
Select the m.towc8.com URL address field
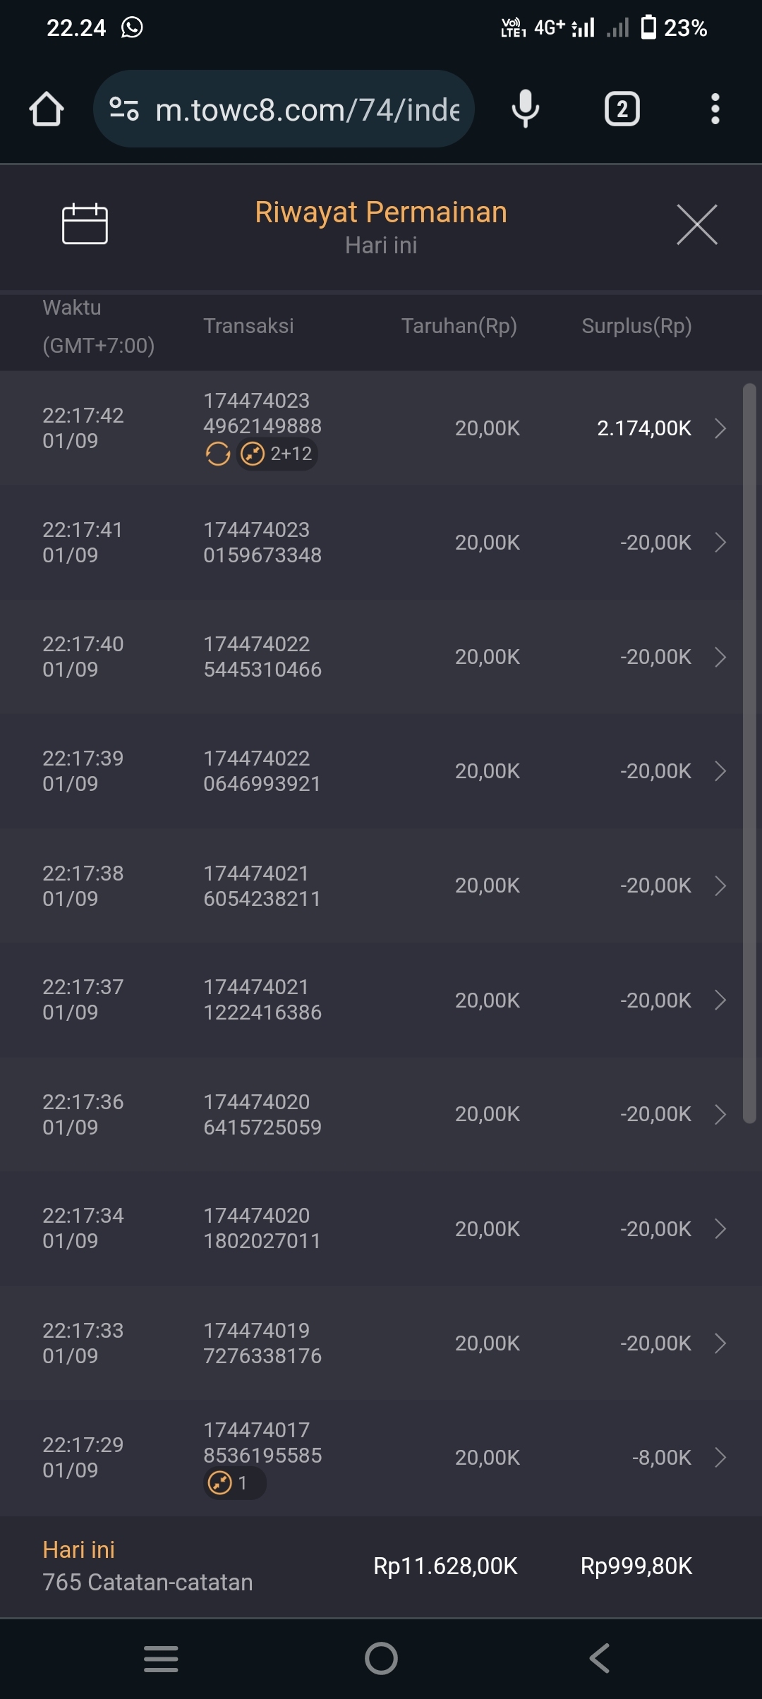pyautogui.click(x=307, y=109)
